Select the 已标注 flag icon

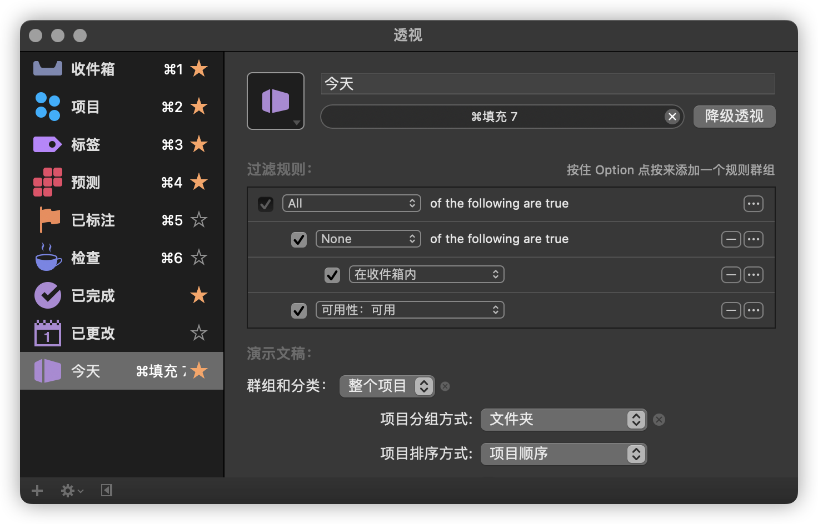click(x=47, y=220)
